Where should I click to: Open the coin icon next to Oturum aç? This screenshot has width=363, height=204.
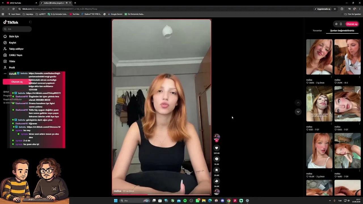[x=336, y=24]
